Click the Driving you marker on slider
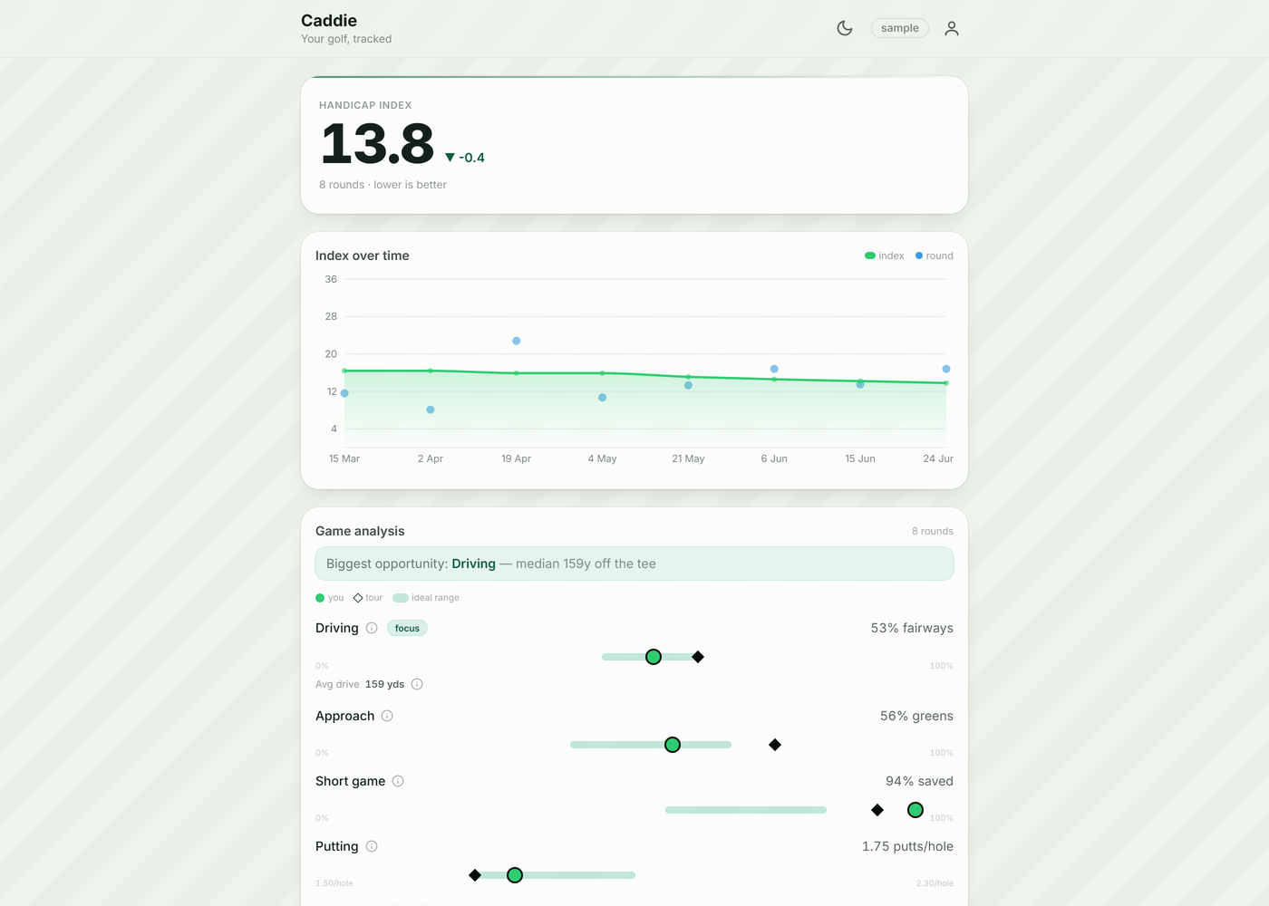This screenshot has height=906, width=1269. [x=654, y=657]
